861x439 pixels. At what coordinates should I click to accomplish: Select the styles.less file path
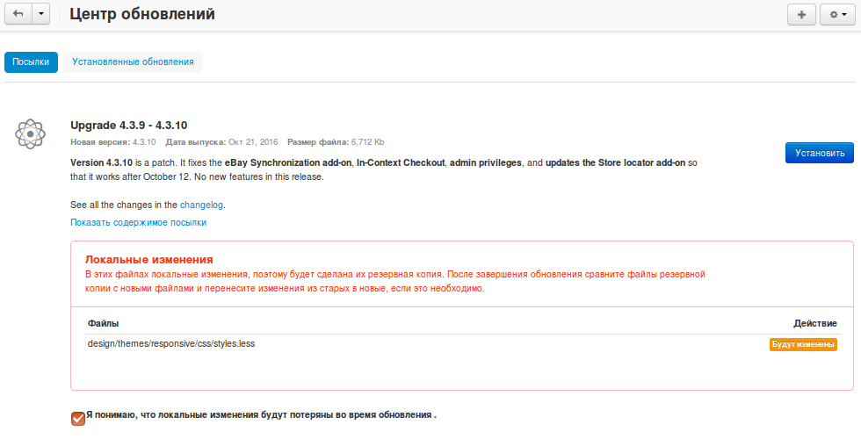tap(171, 343)
